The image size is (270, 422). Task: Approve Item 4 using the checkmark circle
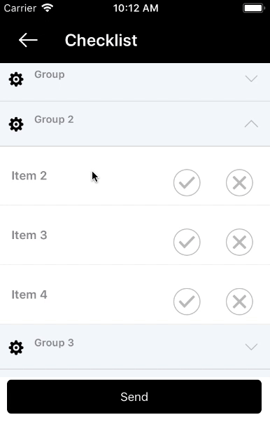point(187,301)
